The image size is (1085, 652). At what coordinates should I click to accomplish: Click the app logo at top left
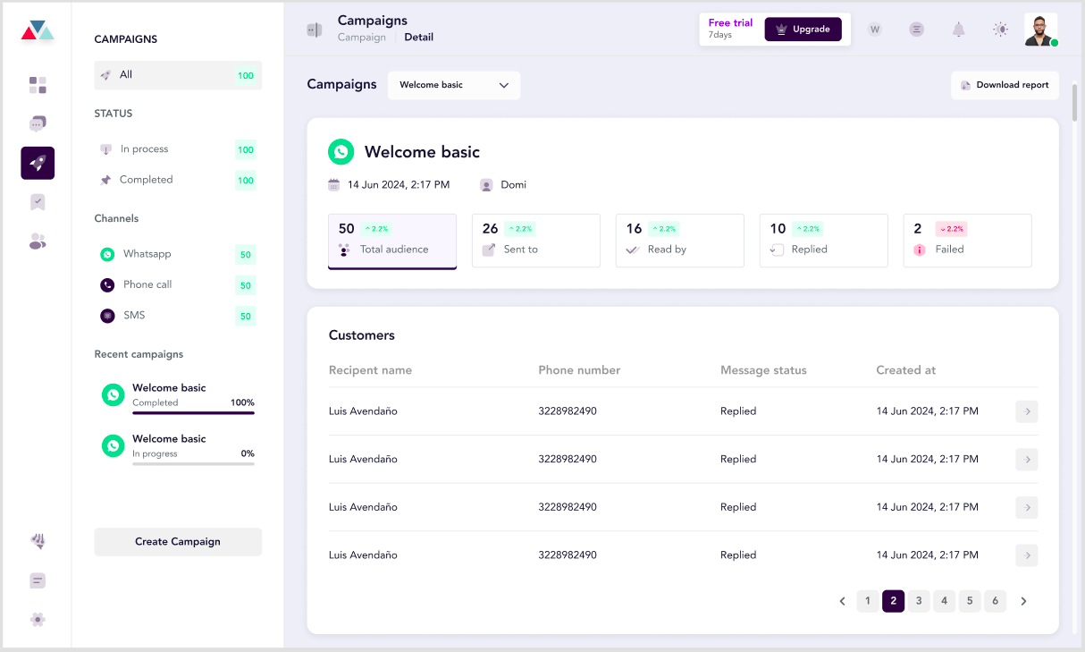click(x=38, y=31)
